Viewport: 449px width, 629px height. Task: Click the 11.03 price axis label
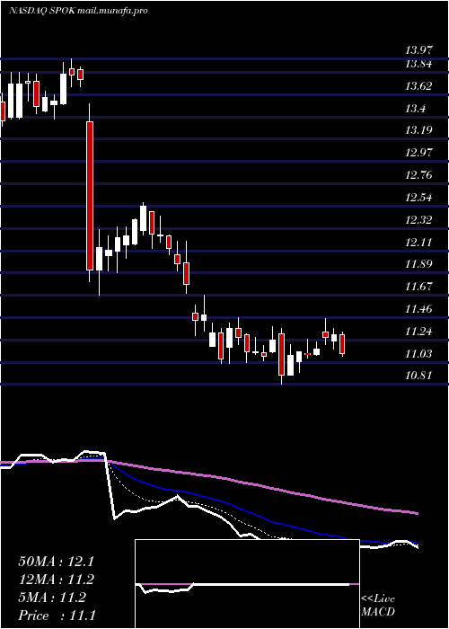[x=419, y=354]
